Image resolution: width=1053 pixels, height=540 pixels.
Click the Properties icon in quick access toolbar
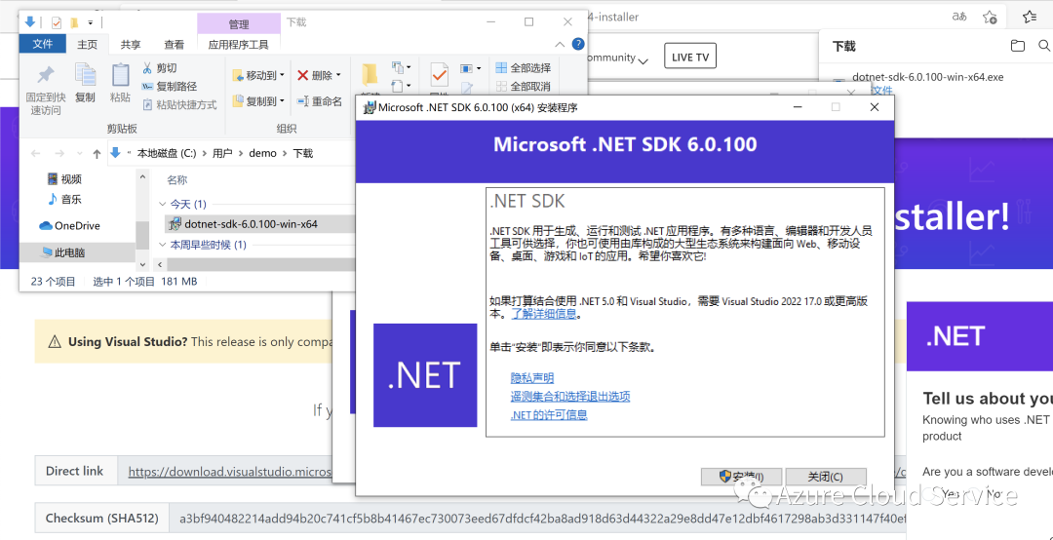pos(57,22)
